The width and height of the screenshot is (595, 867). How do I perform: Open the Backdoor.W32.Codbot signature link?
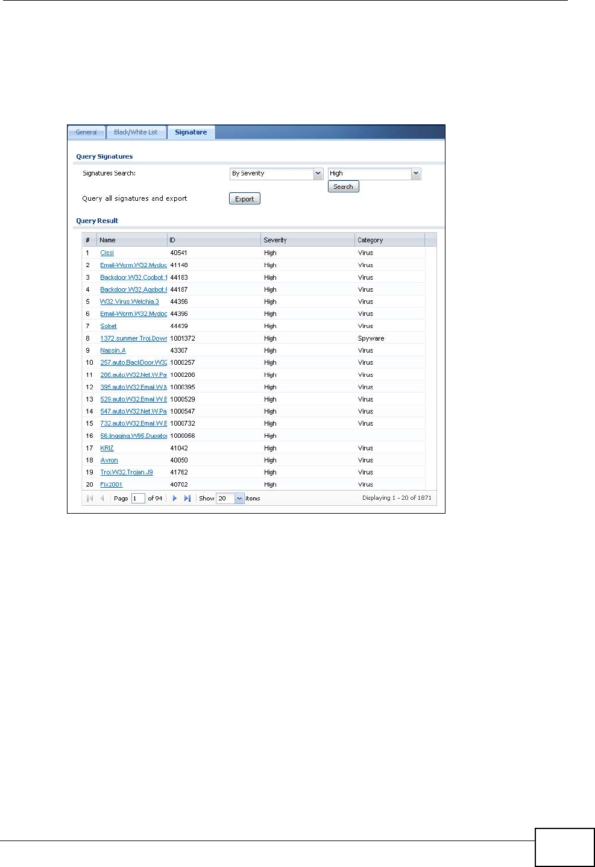(x=133, y=277)
